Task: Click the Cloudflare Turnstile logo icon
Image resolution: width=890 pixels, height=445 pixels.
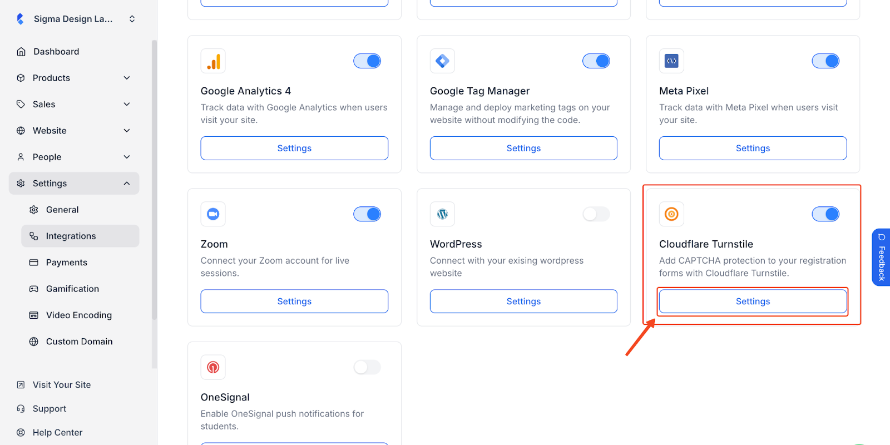Action: [x=671, y=214]
